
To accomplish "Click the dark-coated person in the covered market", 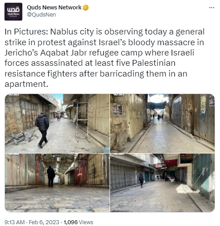I will pyautogui.click(x=51, y=176).
